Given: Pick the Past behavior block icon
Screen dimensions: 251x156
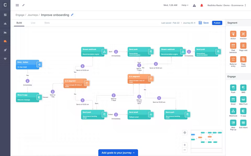Looking at the screenshot, I should point(233,46).
